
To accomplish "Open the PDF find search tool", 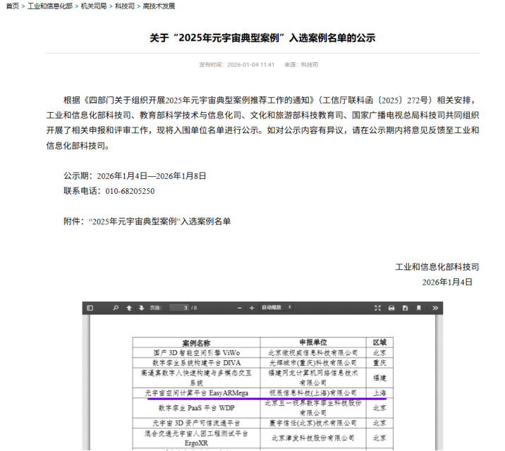I will tap(116, 308).
